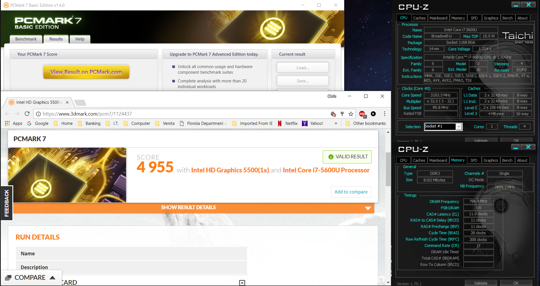Open Graphics tab in bottom CPU-Z window
Image resolution: width=540 pixels, height=286 pixels.
point(491,160)
